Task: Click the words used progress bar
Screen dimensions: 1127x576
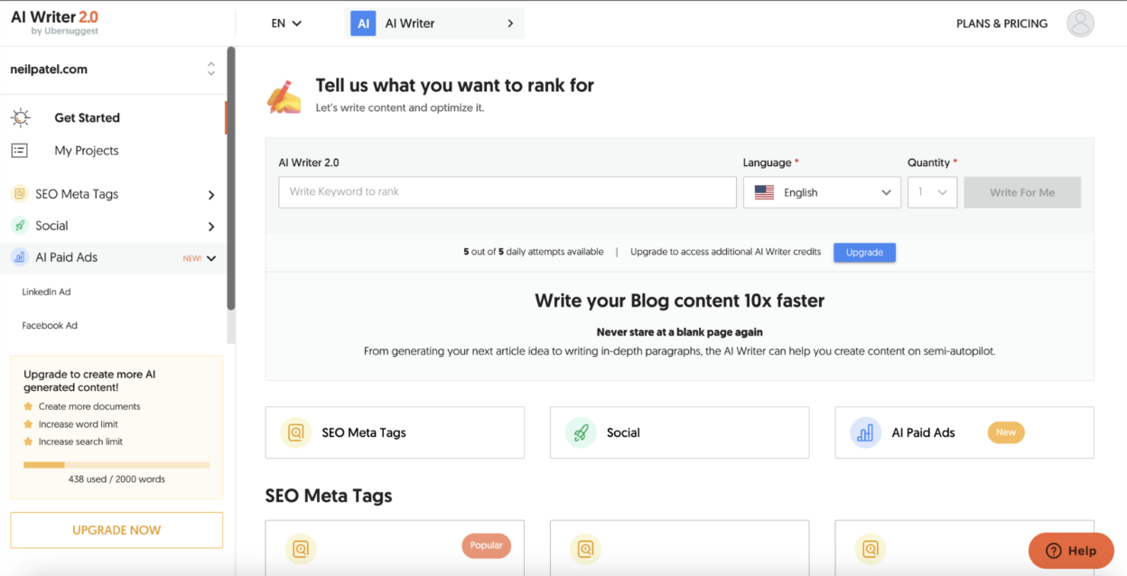Action: pyautogui.click(x=116, y=465)
